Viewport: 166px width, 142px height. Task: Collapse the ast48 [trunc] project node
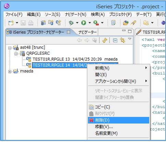click(x=10, y=48)
